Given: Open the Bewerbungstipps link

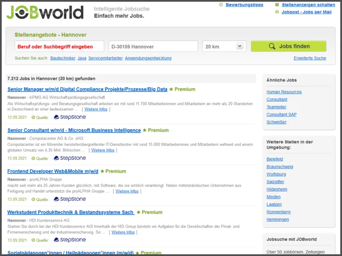Looking at the screenshot, I should point(244,5).
